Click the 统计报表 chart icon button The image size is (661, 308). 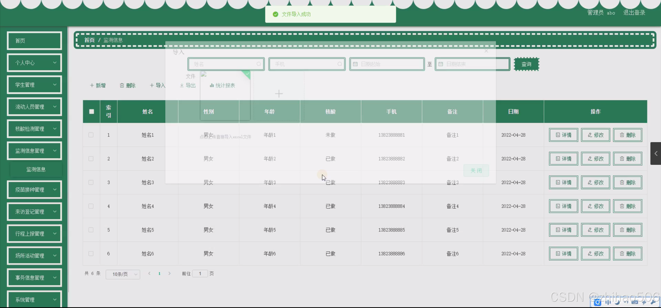pos(222,85)
